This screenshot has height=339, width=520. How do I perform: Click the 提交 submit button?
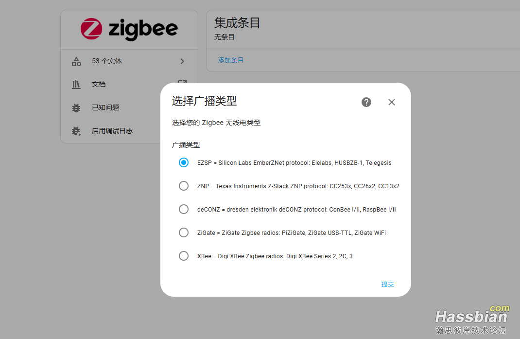click(x=387, y=284)
